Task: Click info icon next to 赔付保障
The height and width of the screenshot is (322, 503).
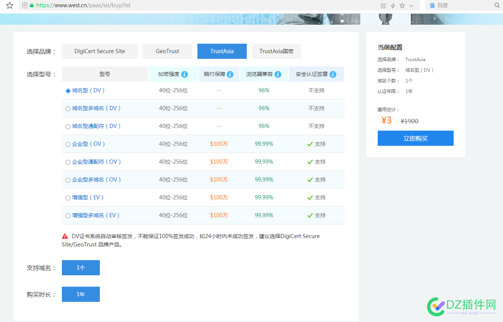Action: 230,74
